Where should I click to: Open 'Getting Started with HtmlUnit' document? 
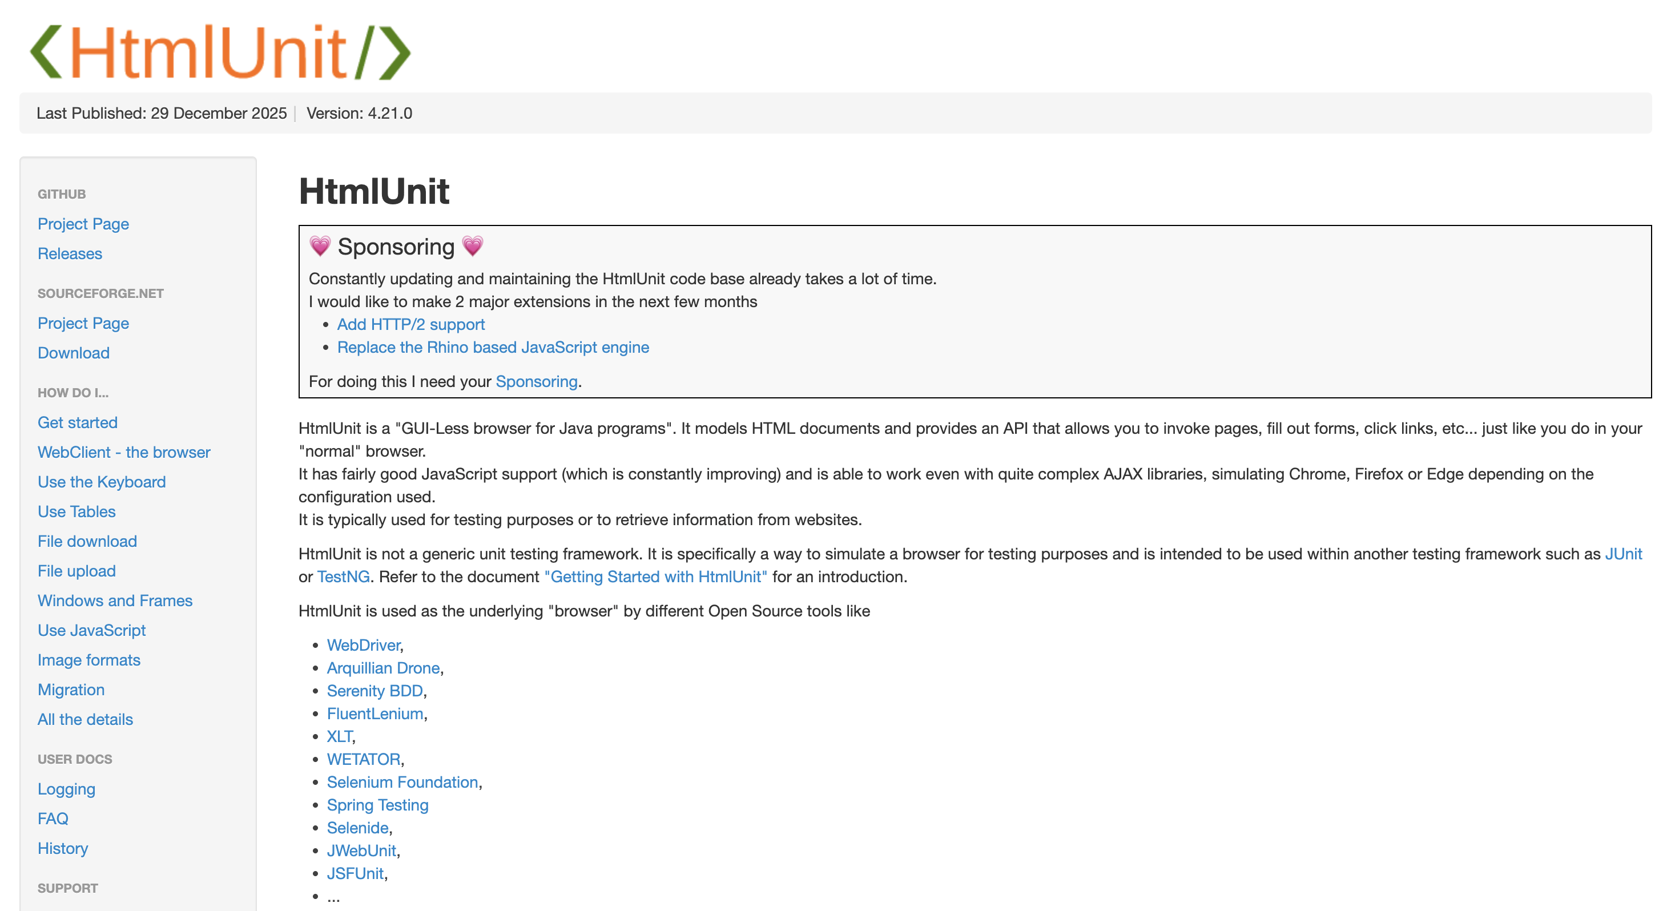pyautogui.click(x=655, y=577)
